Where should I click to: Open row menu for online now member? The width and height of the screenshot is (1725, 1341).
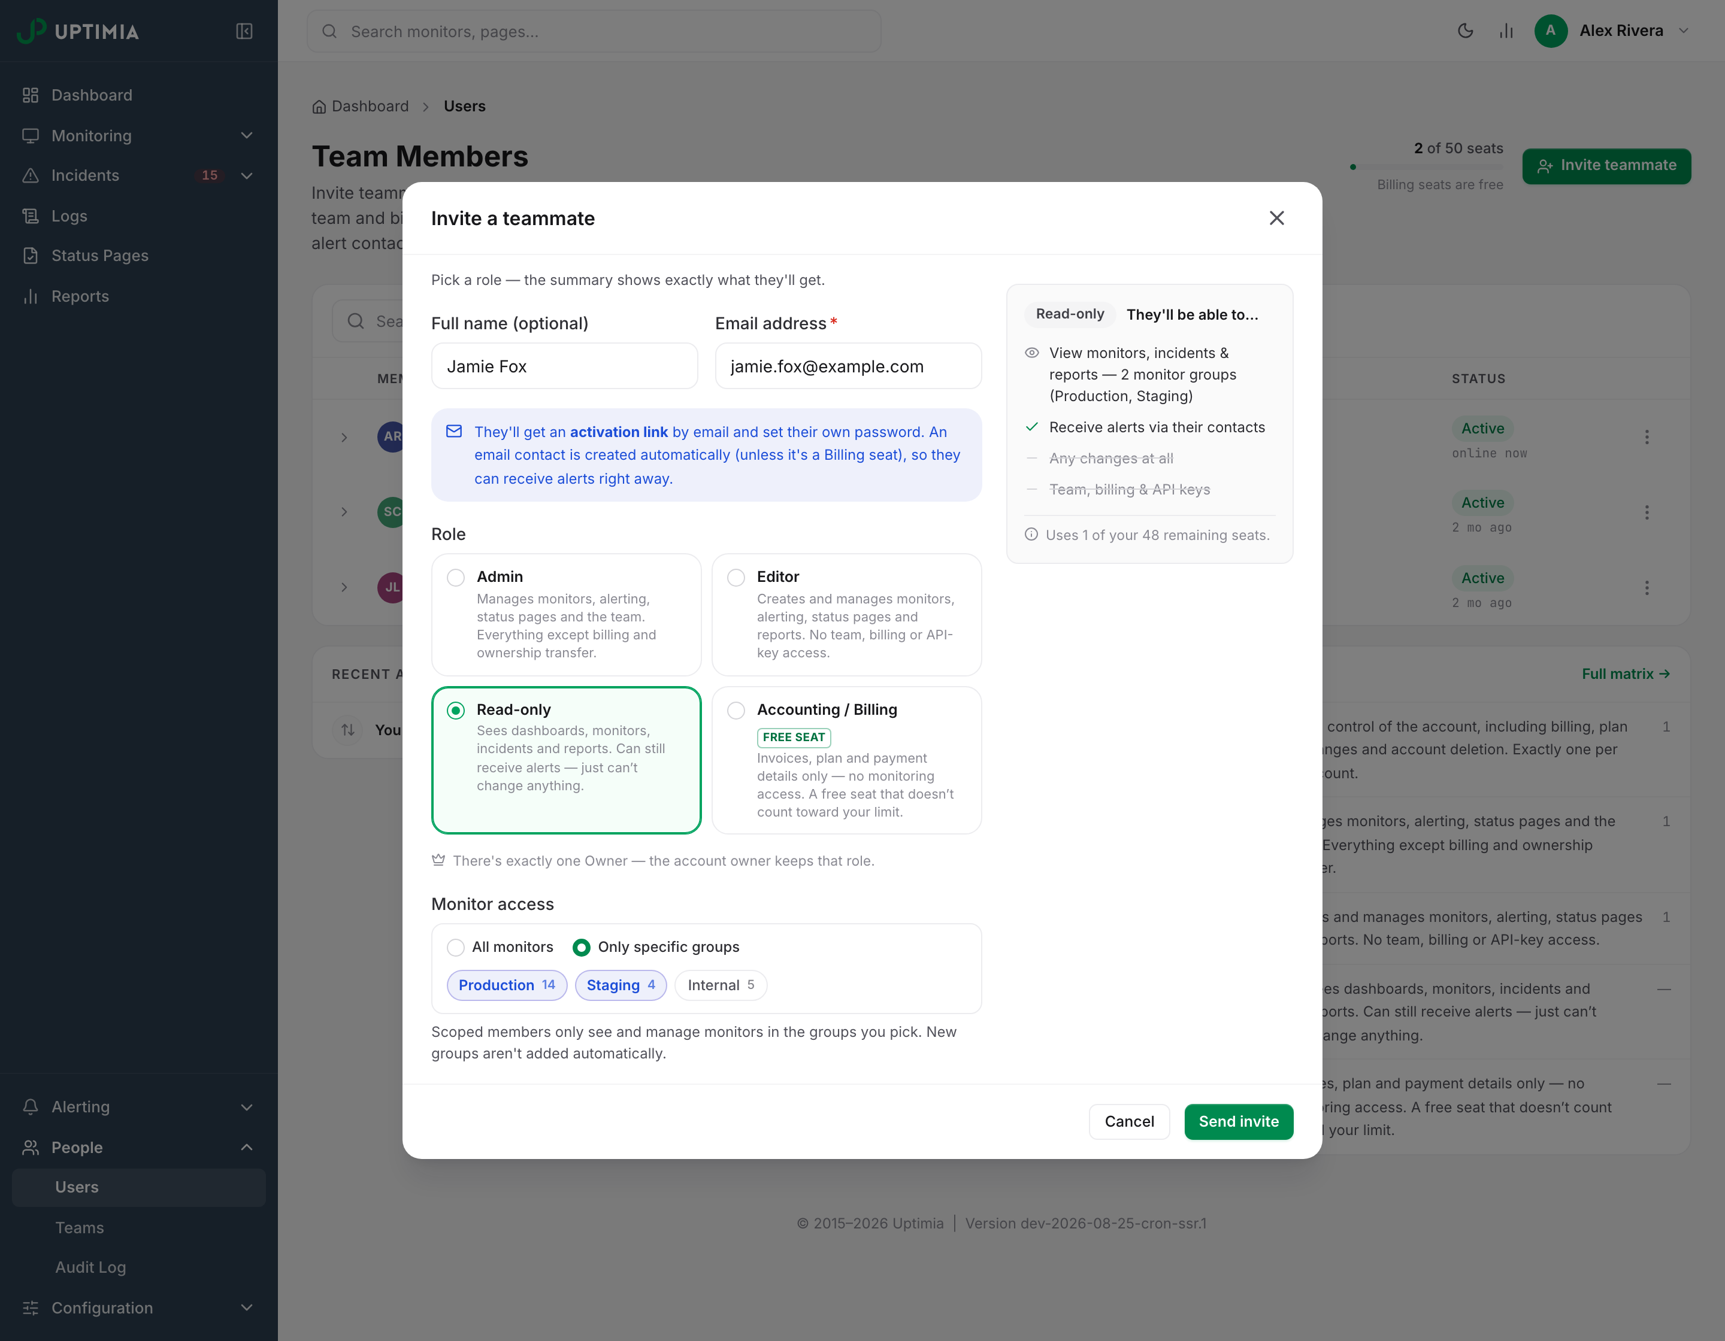[1647, 437]
